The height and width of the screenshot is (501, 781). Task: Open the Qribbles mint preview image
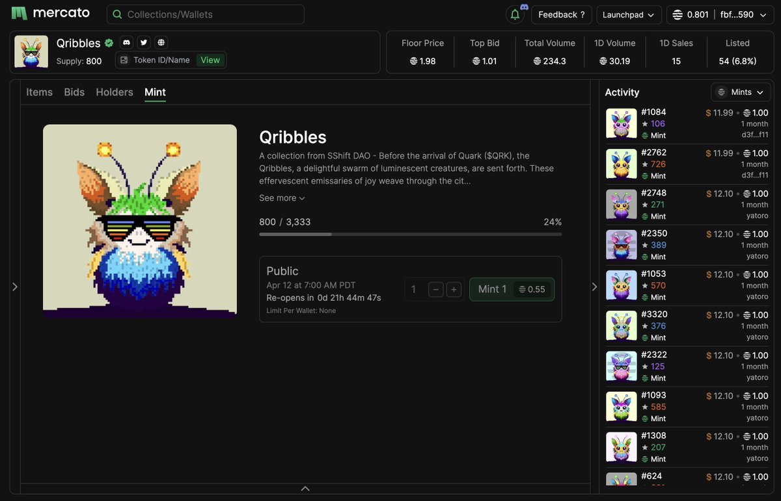click(140, 222)
